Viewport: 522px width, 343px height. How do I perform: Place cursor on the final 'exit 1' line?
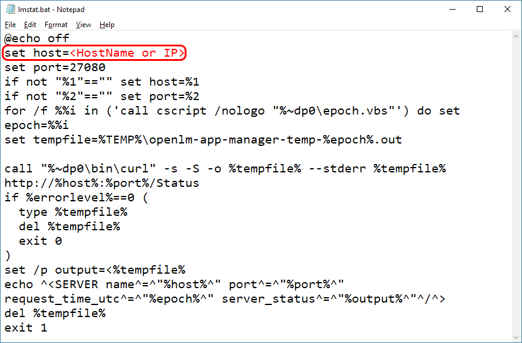coord(25,328)
